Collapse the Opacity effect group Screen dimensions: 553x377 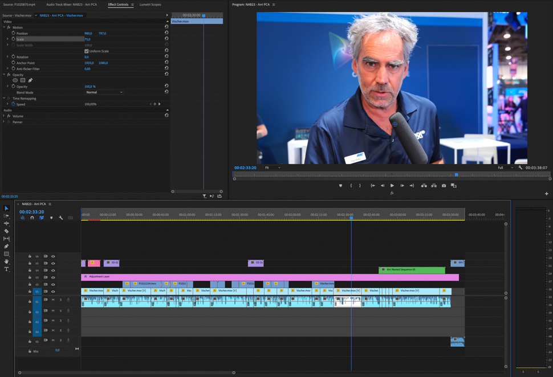[x=4, y=75]
